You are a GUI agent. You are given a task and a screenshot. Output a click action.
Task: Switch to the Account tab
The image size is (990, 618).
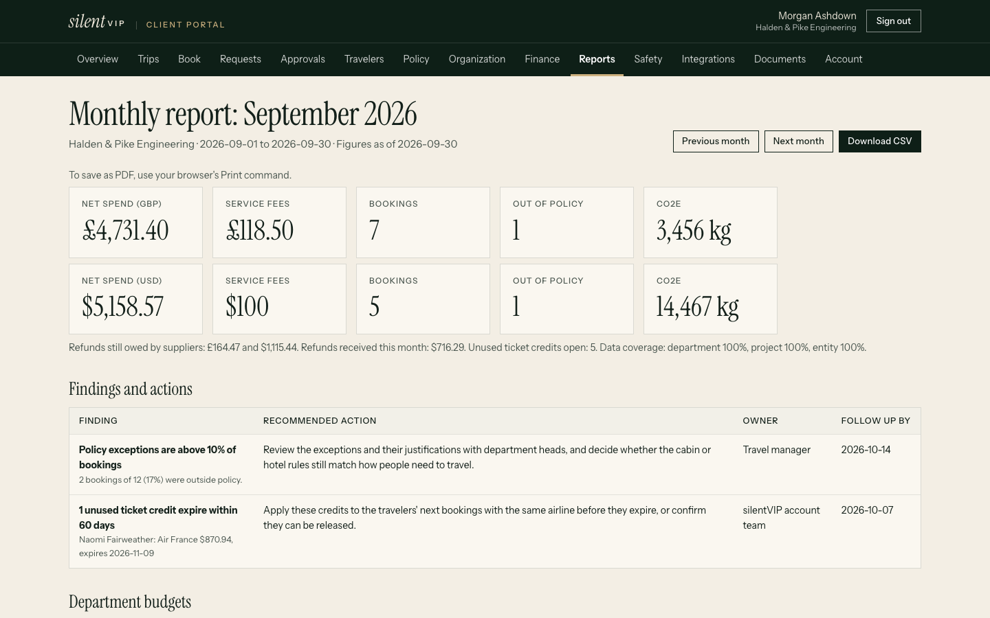(x=844, y=59)
